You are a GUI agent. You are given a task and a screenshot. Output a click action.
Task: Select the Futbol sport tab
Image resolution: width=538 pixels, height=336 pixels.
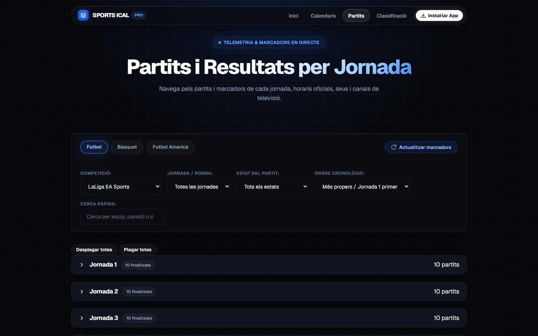pyautogui.click(x=94, y=147)
